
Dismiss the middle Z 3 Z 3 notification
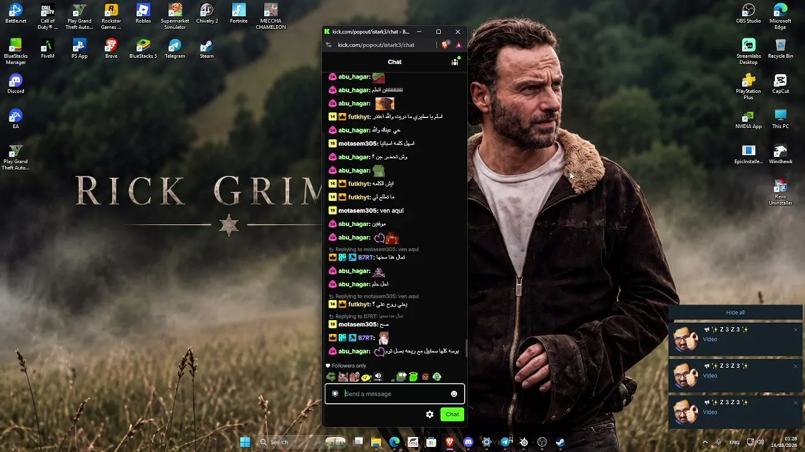[x=796, y=366]
